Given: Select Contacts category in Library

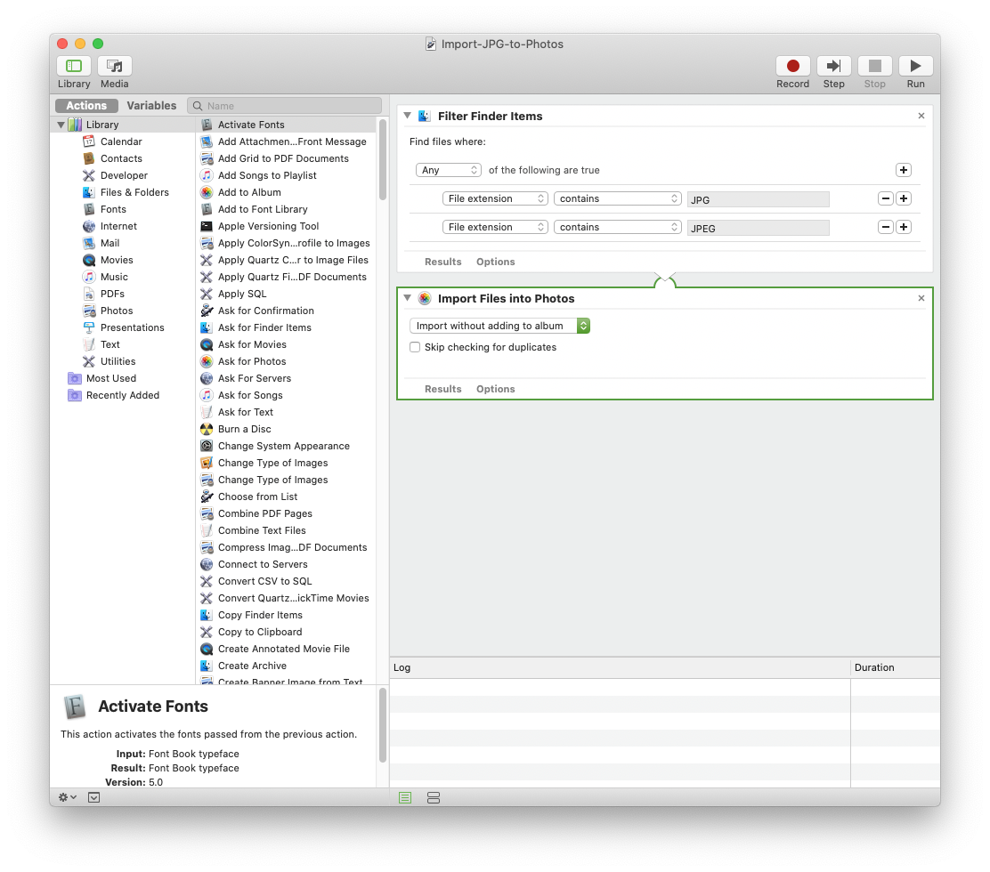Looking at the screenshot, I should pyautogui.click(x=121, y=158).
